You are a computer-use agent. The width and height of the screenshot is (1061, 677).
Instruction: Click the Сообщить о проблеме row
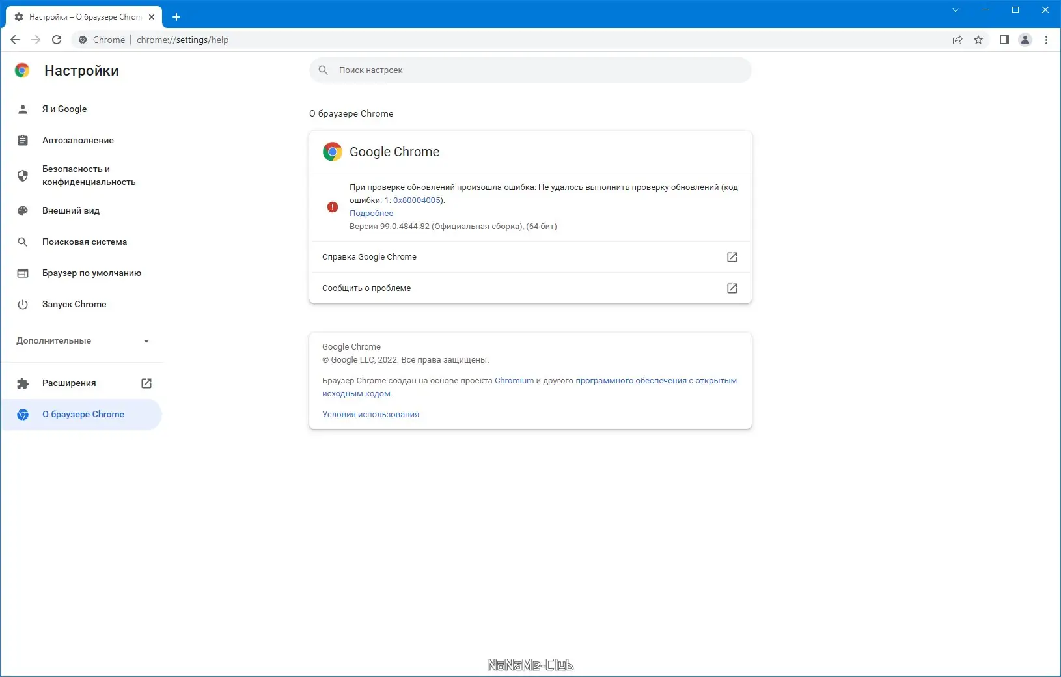click(x=530, y=288)
